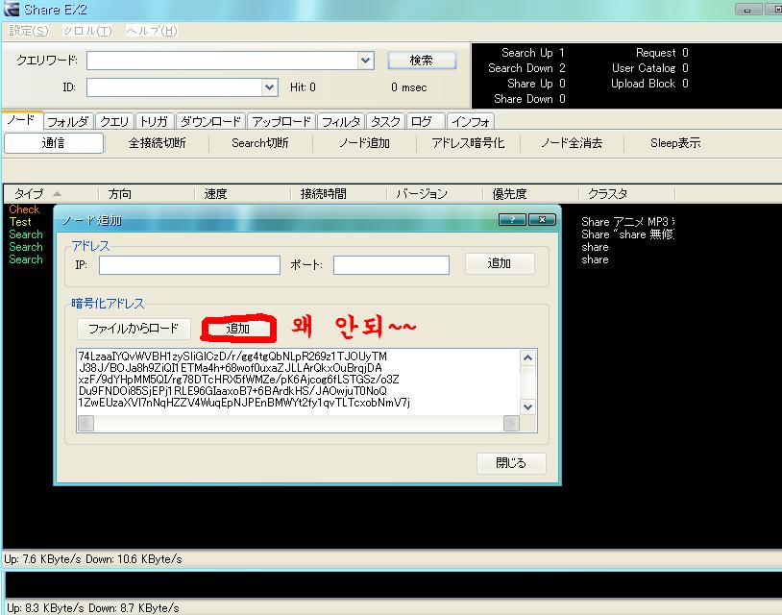
Task: Click ノード全消去 to clear nodes
Action: [x=572, y=143]
